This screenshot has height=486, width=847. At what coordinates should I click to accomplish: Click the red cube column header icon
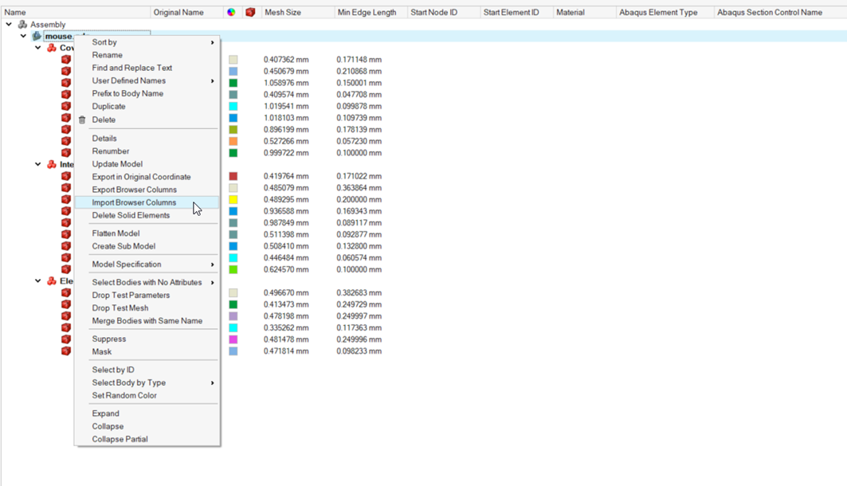[250, 13]
